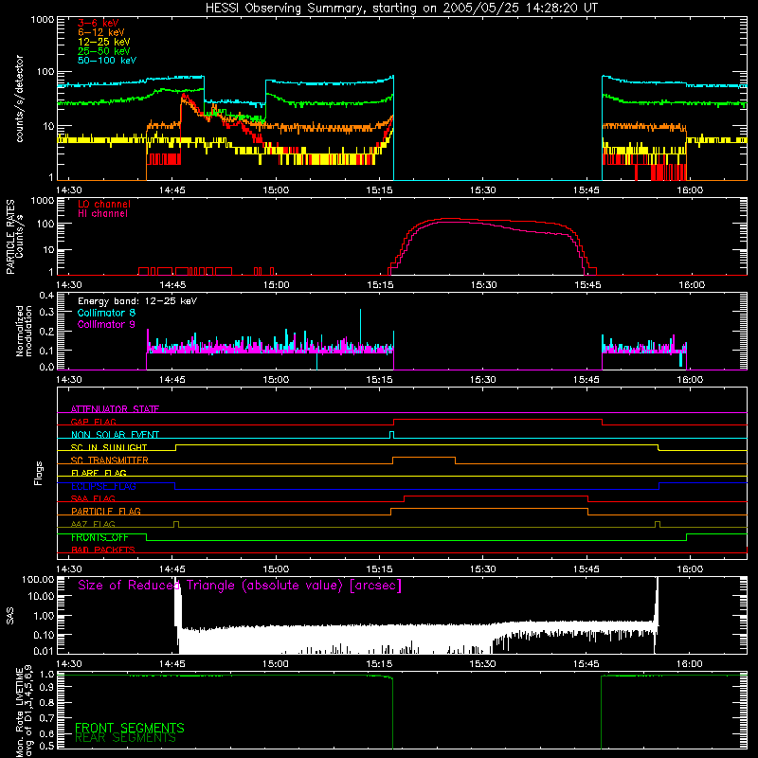Click the Collimator 9 legend label

tap(106, 324)
